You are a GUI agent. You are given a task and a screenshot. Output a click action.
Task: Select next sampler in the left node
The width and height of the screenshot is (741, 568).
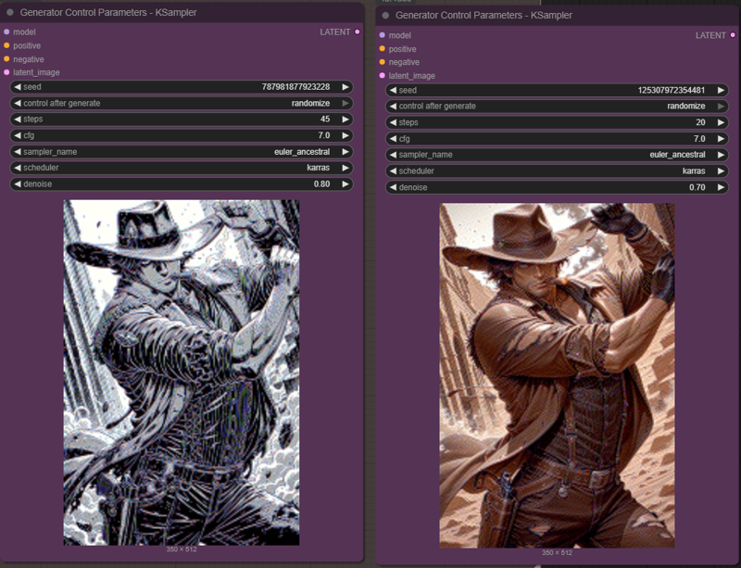[x=345, y=152]
